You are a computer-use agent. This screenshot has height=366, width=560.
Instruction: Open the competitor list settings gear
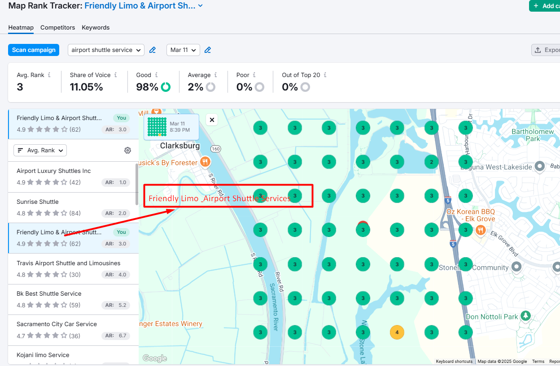coord(127,151)
